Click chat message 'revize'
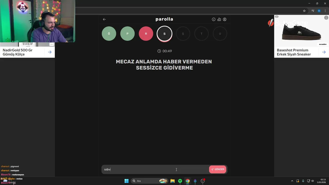 (x=19, y=179)
